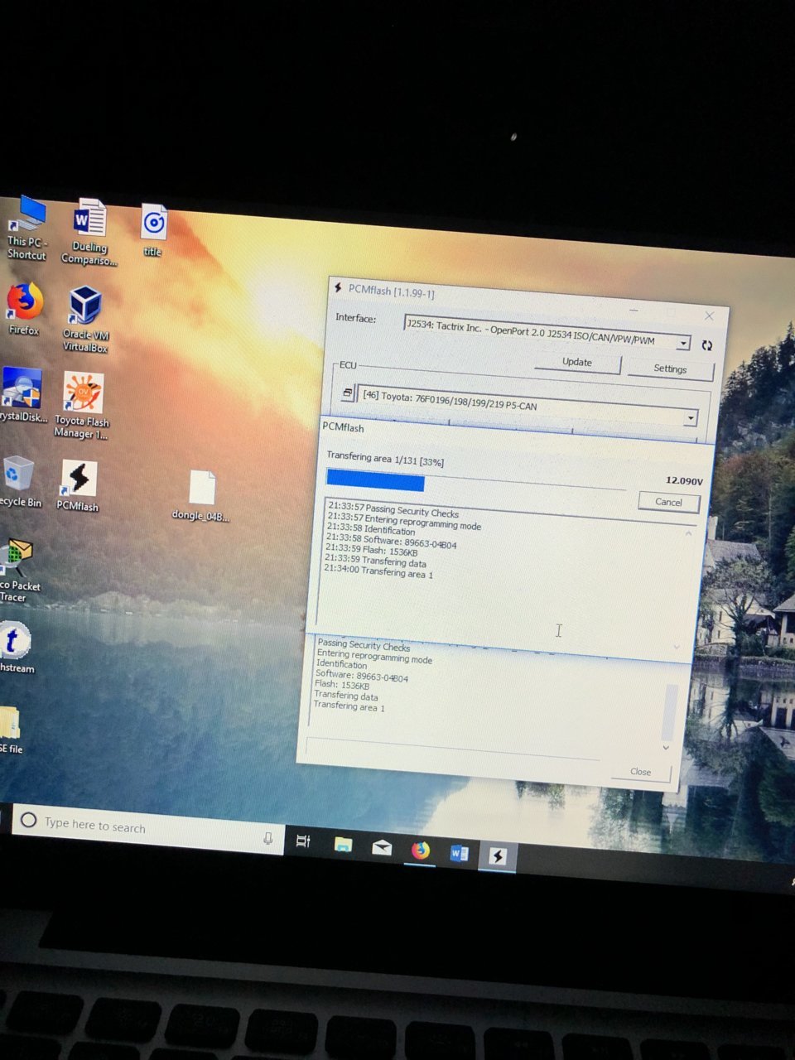Select 'Entering reprogramming mode' in lower log

pyautogui.click(x=374, y=657)
